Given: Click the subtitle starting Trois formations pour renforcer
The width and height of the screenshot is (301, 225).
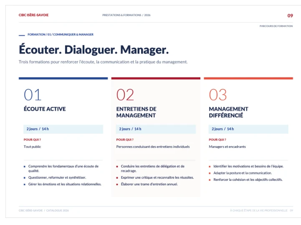Looking at the screenshot, I should pyautogui.click(x=103, y=62).
